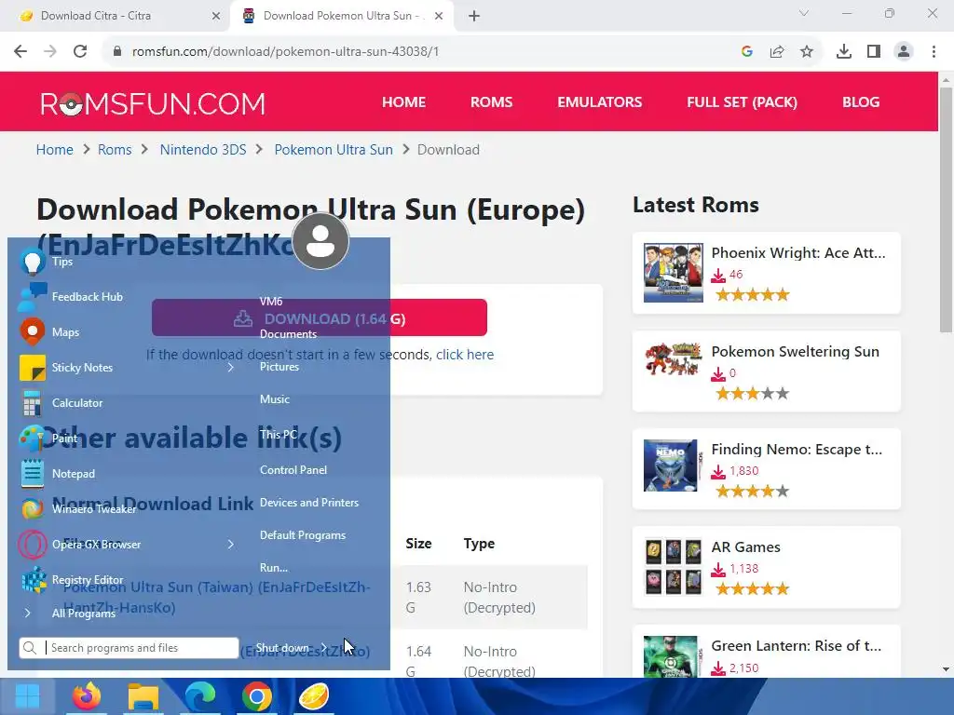
Task: Reload the current page
Action: coord(80,51)
